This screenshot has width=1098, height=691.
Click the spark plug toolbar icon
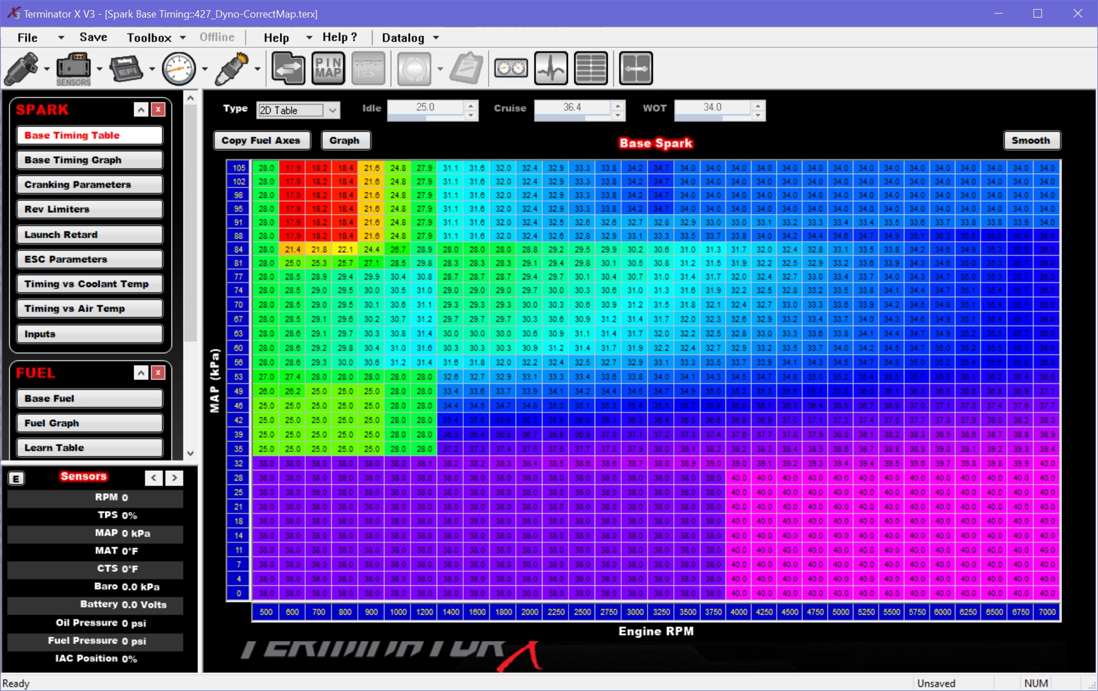232,68
